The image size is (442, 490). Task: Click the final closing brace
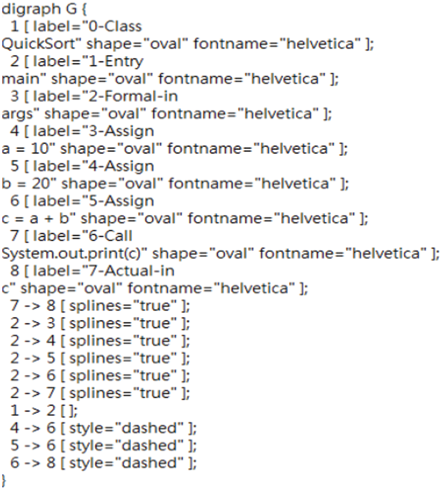5,480
